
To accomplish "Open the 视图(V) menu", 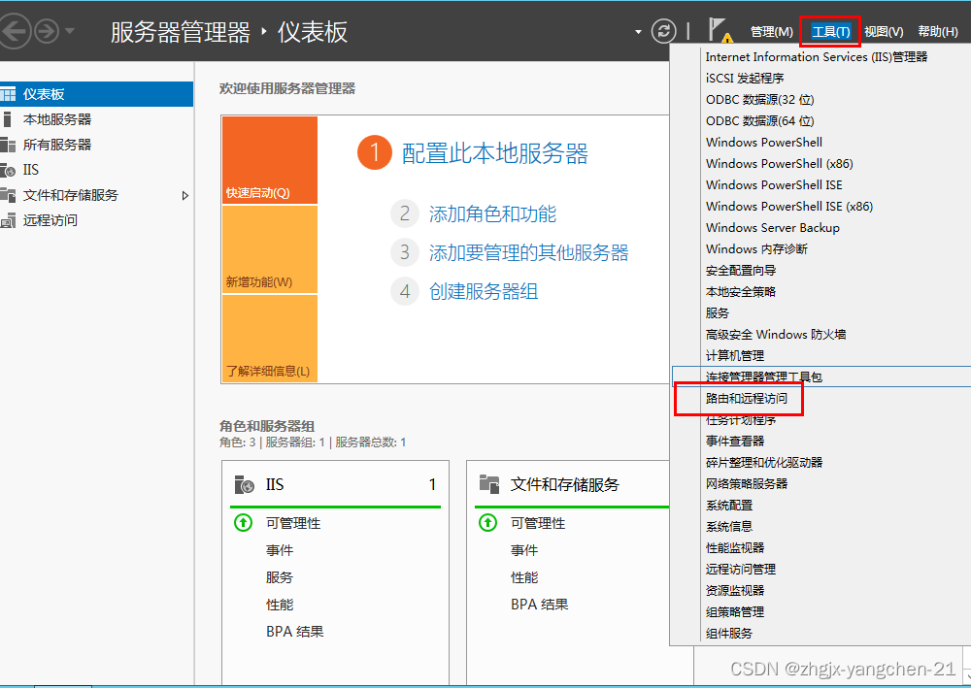I will 884,32.
